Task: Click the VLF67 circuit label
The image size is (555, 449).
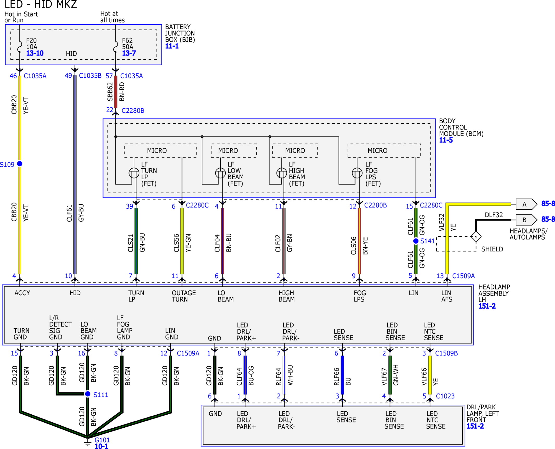Action: pos(384,377)
